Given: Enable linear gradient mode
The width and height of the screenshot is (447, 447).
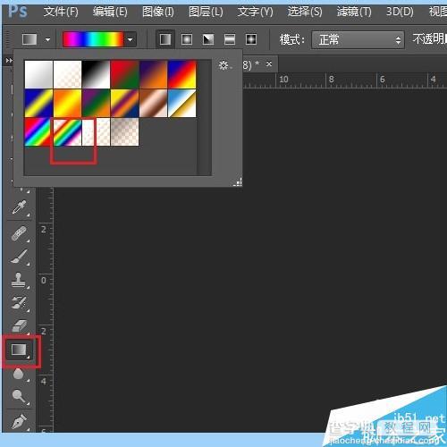Looking at the screenshot, I should tap(165, 39).
